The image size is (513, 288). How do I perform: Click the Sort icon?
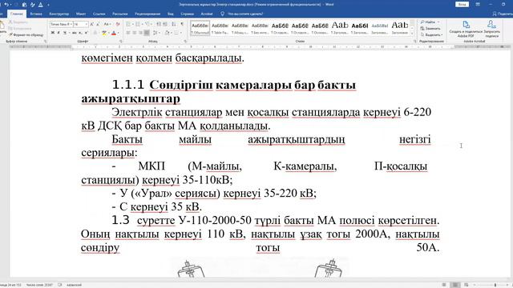[x=174, y=24]
